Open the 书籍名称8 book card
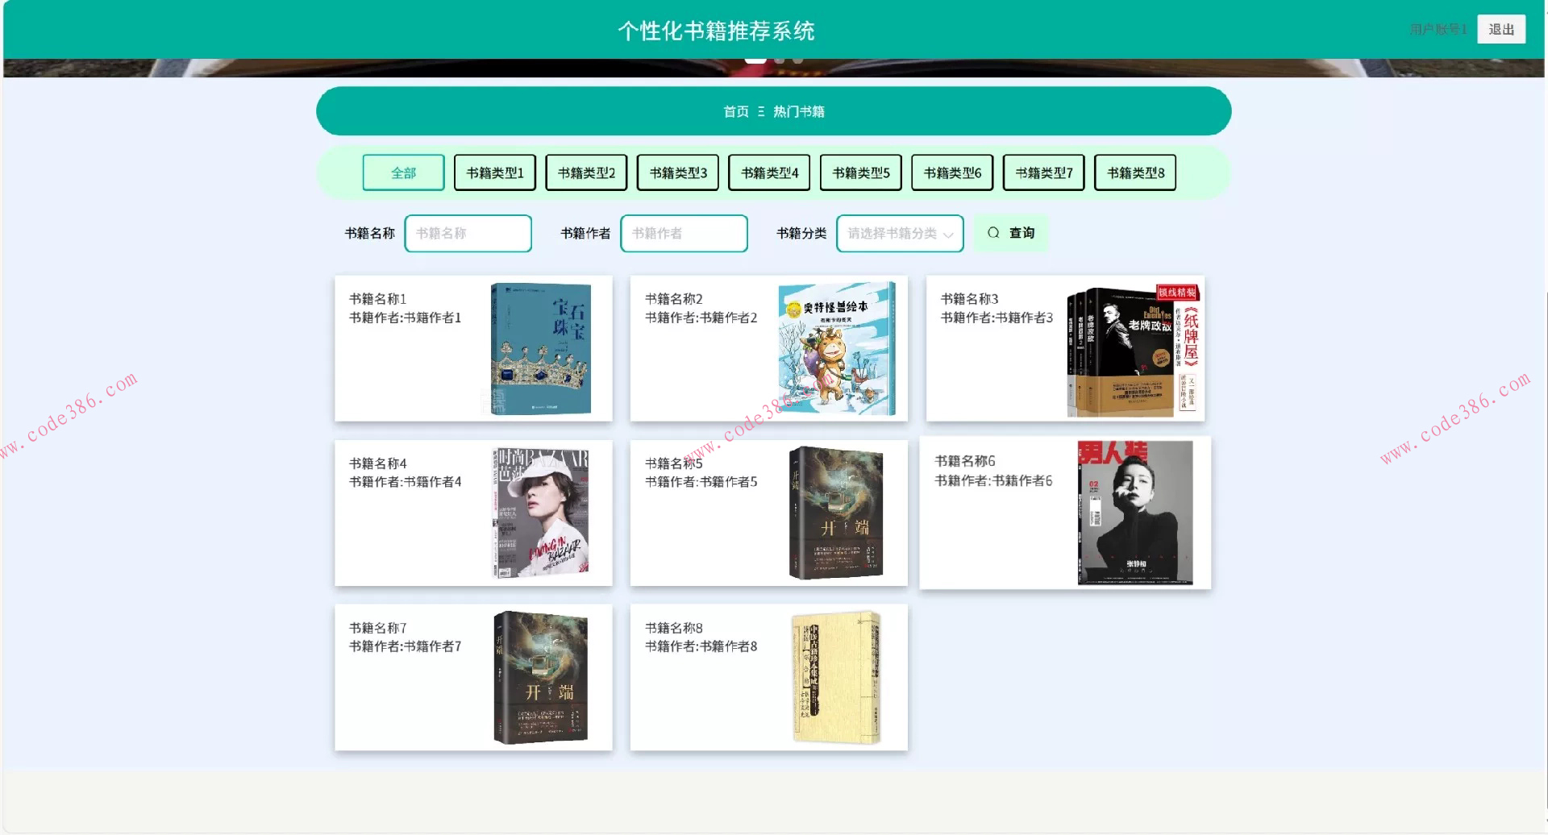 (768, 677)
